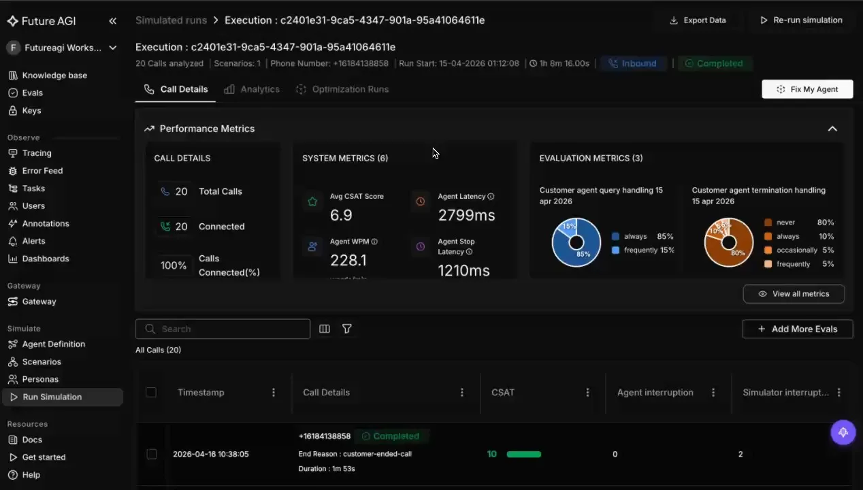Click the Run Simulation play icon

[14, 397]
